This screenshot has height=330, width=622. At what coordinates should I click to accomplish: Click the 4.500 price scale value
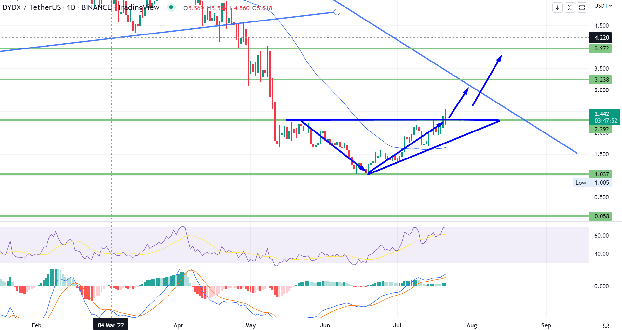pyautogui.click(x=602, y=26)
